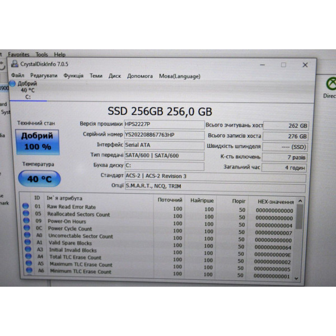Click status dot for Initial Invalid Blocks
The image size is (336, 336).
pyautogui.click(x=29, y=249)
